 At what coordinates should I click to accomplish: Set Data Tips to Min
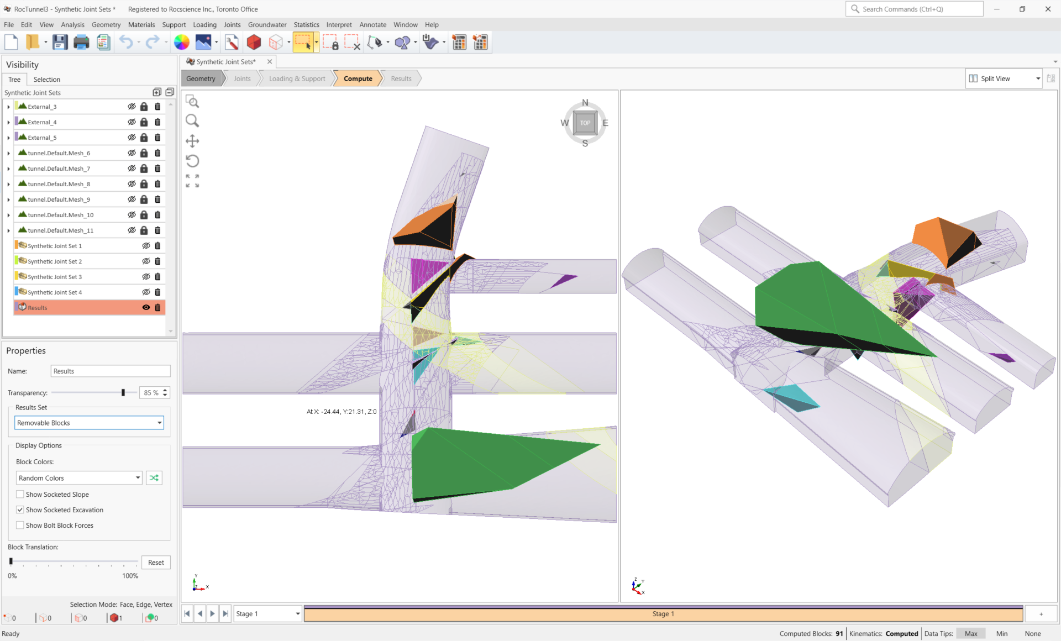1002,634
